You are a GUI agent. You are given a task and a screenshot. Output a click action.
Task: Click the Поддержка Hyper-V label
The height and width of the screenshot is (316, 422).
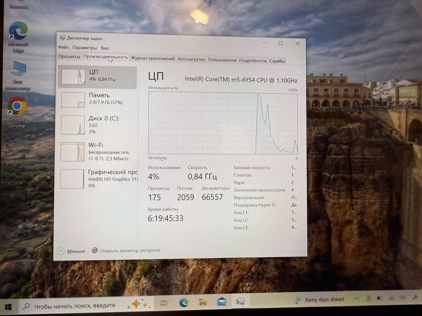point(255,205)
